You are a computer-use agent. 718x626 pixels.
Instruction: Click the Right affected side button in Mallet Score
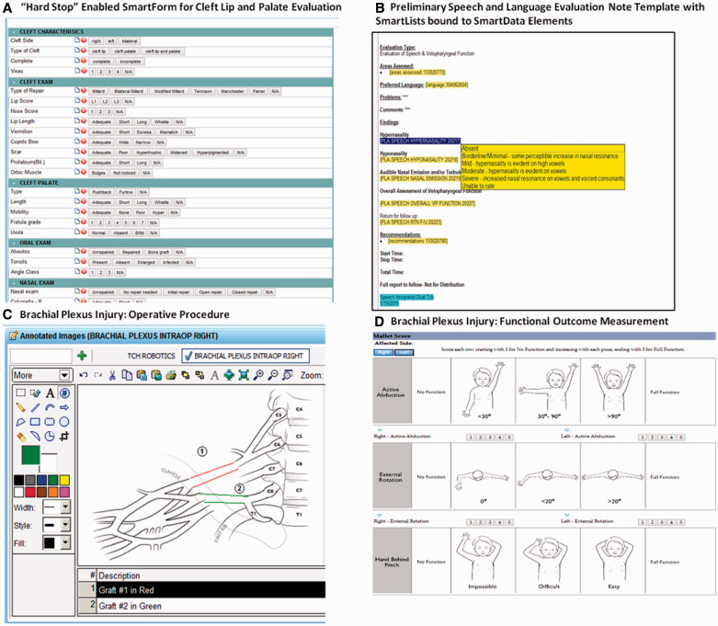(383, 352)
